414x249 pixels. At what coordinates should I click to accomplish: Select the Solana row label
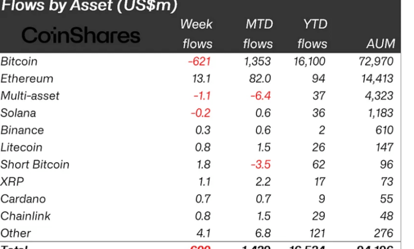point(18,113)
